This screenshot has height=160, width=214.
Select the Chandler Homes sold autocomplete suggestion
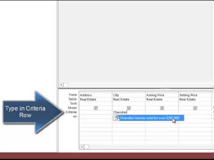(148, 118)
